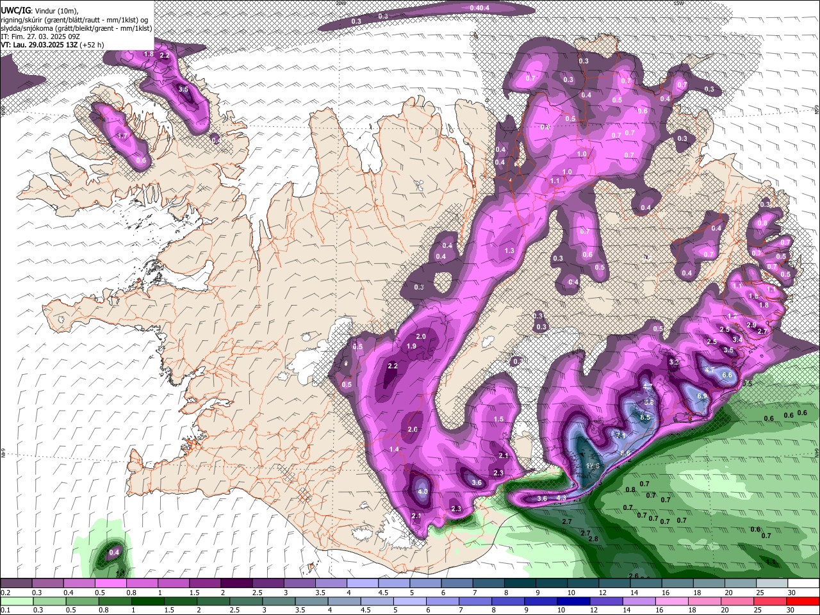
Task: Click the light lavender 4–4.5 snow scale swatch
Action: [363, 584]
